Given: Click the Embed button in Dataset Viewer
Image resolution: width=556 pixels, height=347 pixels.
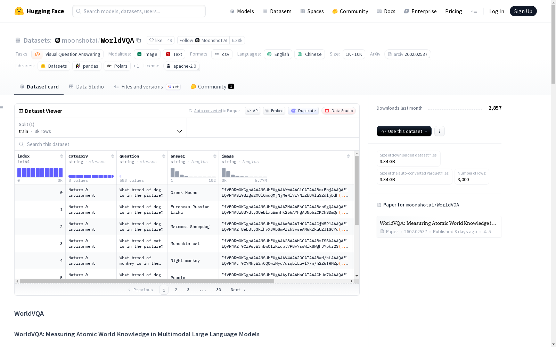Looking at the screenshot, I should click(274, 111).
